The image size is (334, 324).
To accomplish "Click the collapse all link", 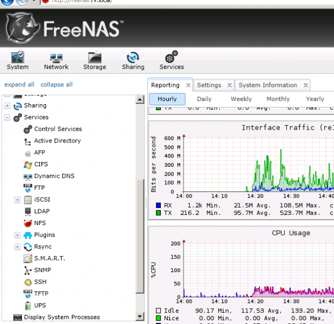I will click(56, 85).
